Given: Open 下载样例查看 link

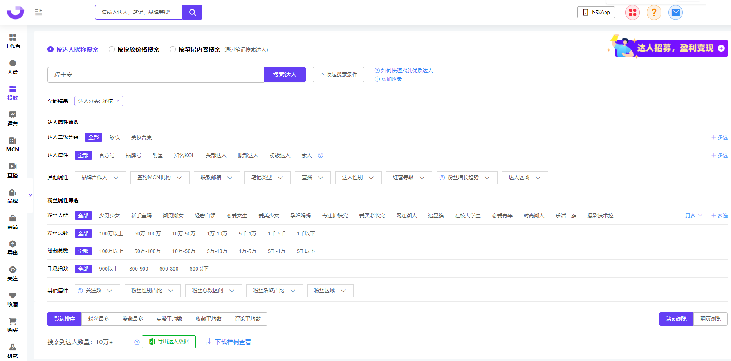Looking at the screenshot, I should (228, 342).
